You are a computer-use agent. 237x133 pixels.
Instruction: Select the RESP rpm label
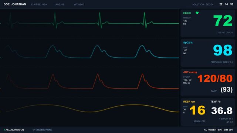coord(189,102)
